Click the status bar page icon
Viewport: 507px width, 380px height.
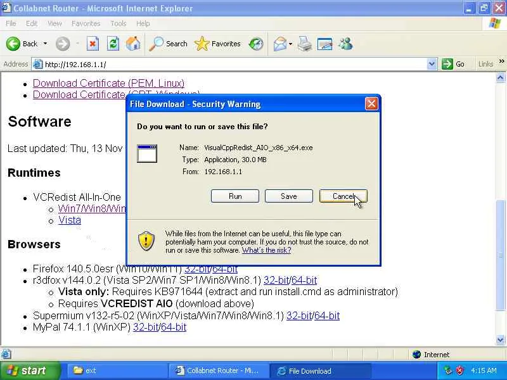(6, 355)
